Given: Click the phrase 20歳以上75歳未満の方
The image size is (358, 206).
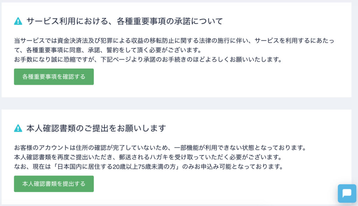Looking at the screenshot, I should click(x=144, y=167).
